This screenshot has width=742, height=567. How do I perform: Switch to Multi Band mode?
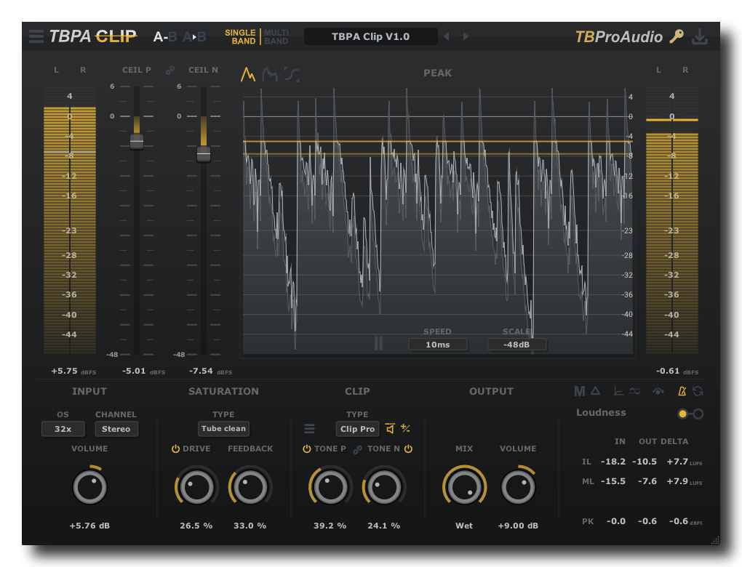[276, 36]
